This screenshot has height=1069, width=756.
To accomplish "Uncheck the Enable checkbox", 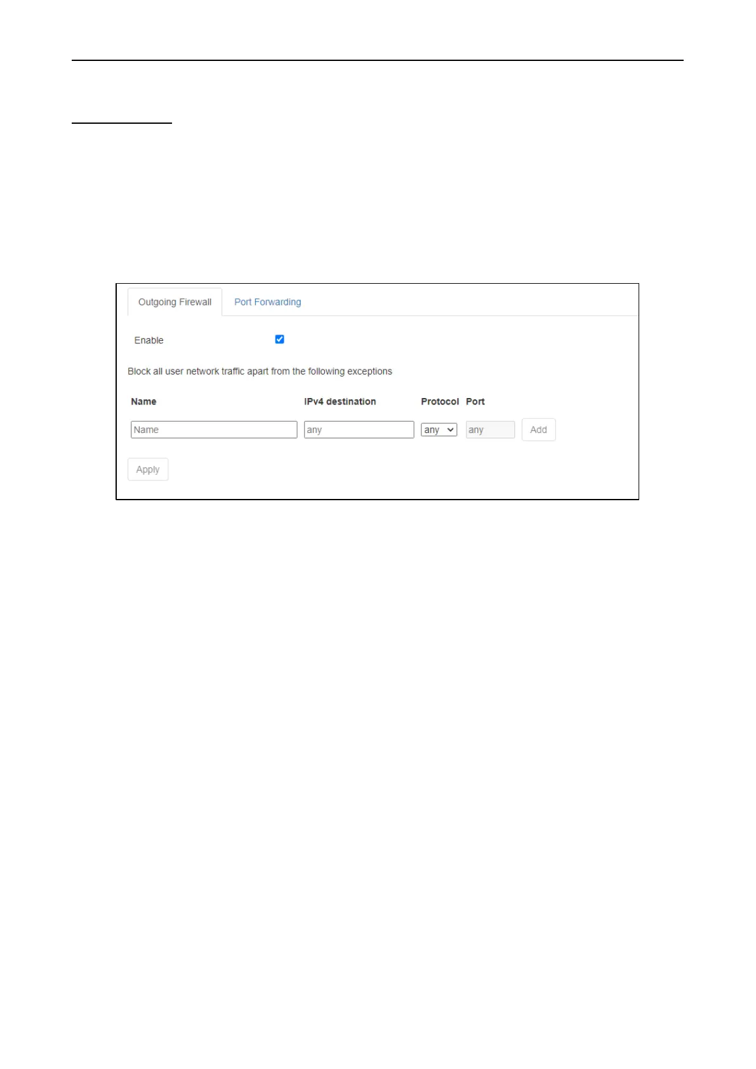I will [x=279, y=340].
